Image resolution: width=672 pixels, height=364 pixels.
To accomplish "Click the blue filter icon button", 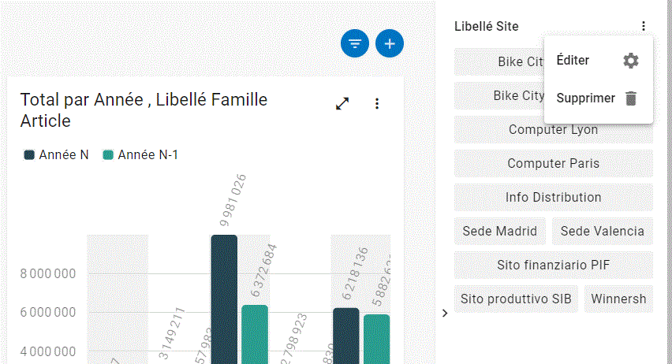I will tap(355, 43).
